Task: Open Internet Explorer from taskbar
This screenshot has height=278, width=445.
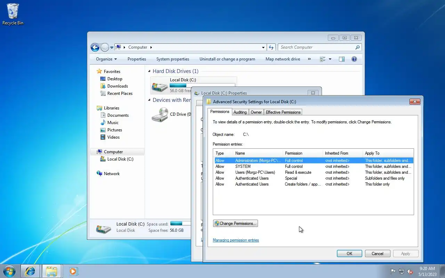Action: [x=30, y=271]
